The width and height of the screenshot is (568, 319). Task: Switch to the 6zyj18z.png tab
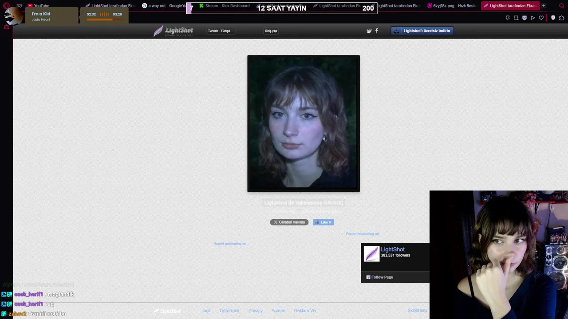click(x=452, y=6)
